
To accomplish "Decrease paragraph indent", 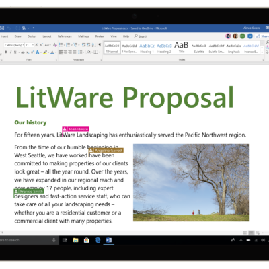I will pyautogui.click(x=83, y=45).
